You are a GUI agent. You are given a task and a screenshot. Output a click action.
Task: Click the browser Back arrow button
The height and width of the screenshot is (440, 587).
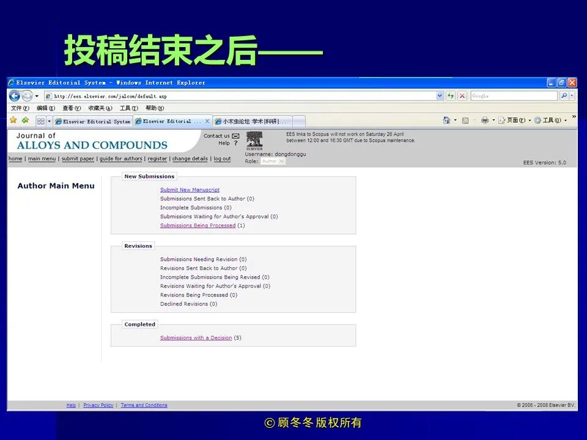pos(15,96)
